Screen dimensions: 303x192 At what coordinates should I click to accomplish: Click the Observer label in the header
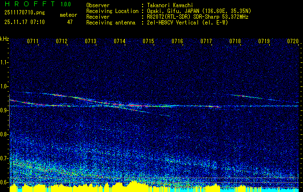98,5
